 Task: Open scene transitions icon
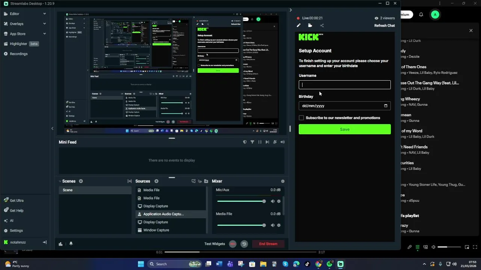tap(130, 181)
